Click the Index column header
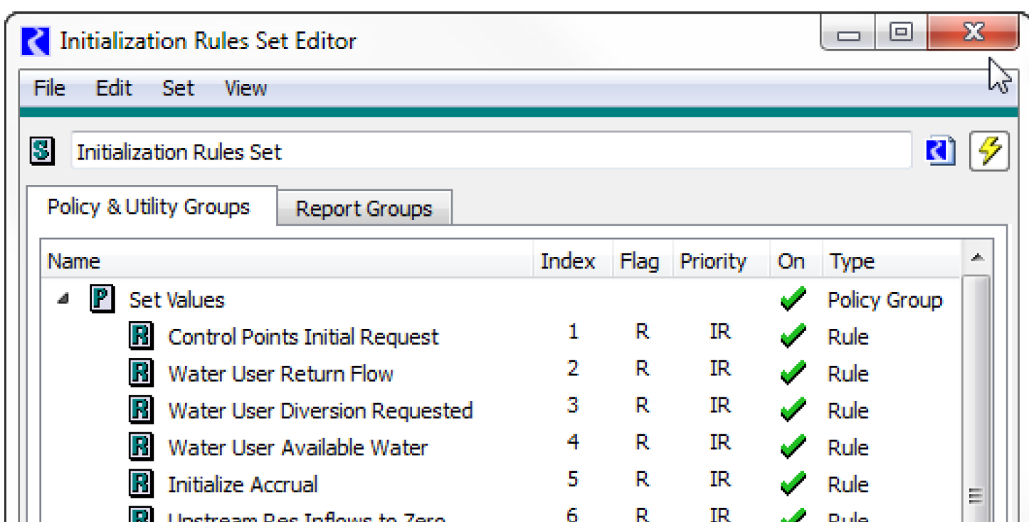Viewport: 1029px width, 522px height. pyautogui.click(x=567, y=261)
